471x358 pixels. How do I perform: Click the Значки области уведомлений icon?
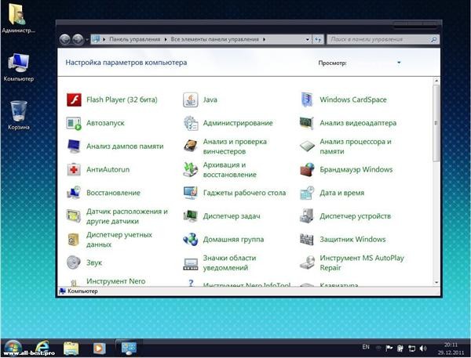click(191, 264)
